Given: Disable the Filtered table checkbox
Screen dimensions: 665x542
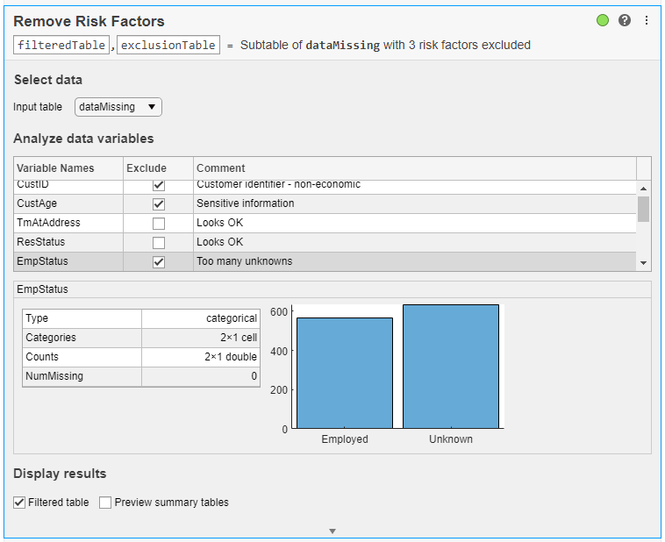Looking at the screenshot, I should click(19, 503).
